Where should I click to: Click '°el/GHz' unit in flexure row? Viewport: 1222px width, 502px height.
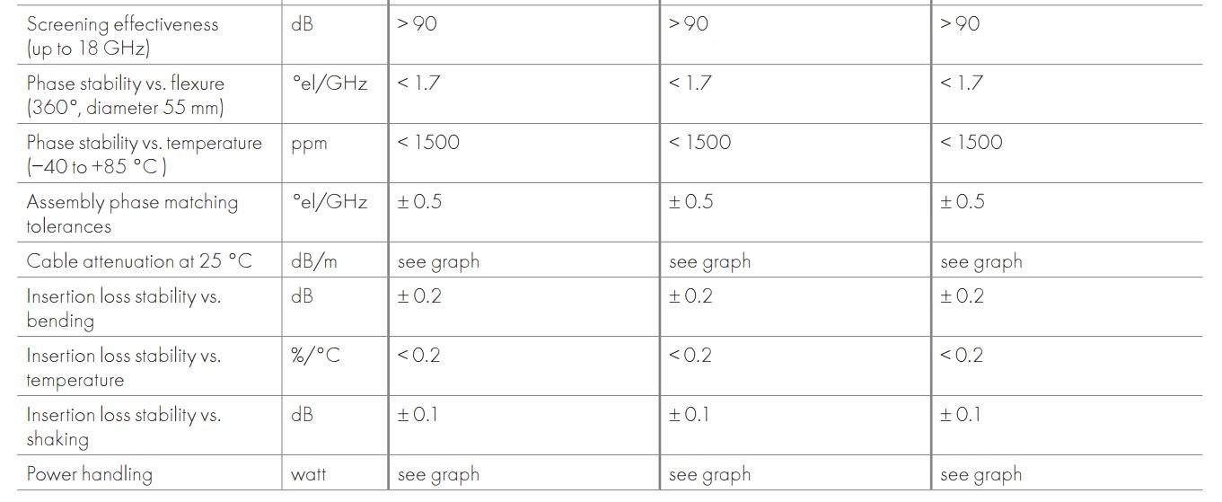pos(330,84)
